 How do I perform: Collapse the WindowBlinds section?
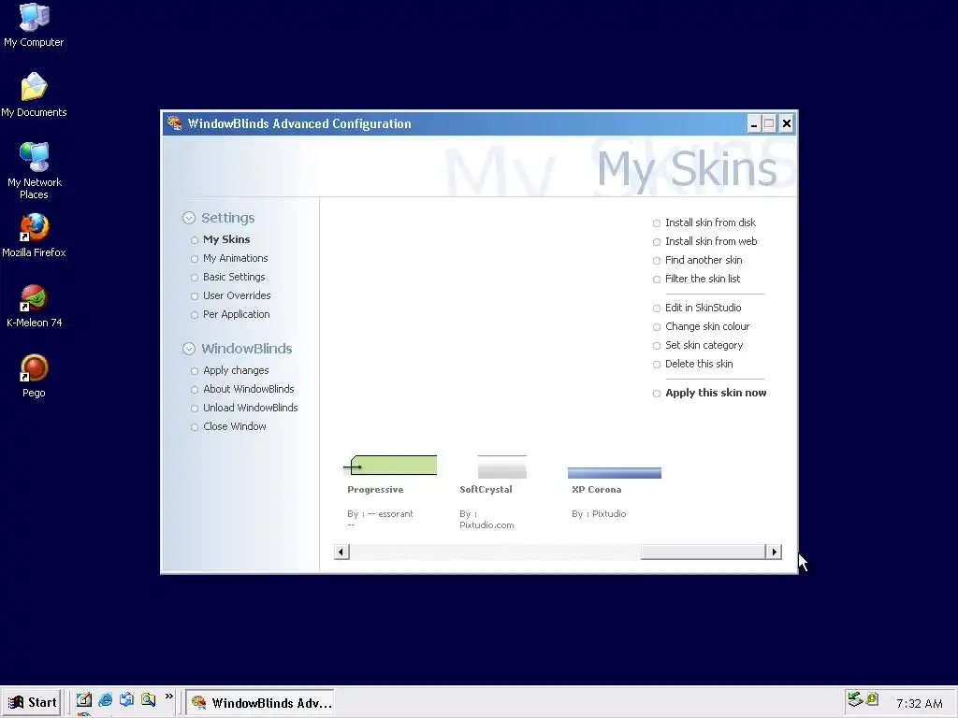point(189,349)
